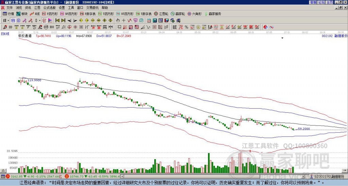This screenshot has width=348, height=186.
Task: Open the 文件 menu
Action: coord(9,8)
